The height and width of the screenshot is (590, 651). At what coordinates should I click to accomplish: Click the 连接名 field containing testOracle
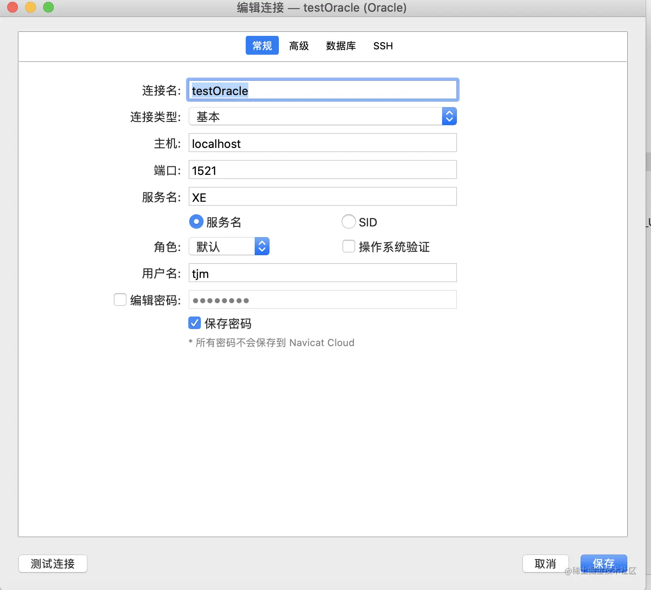323,90
